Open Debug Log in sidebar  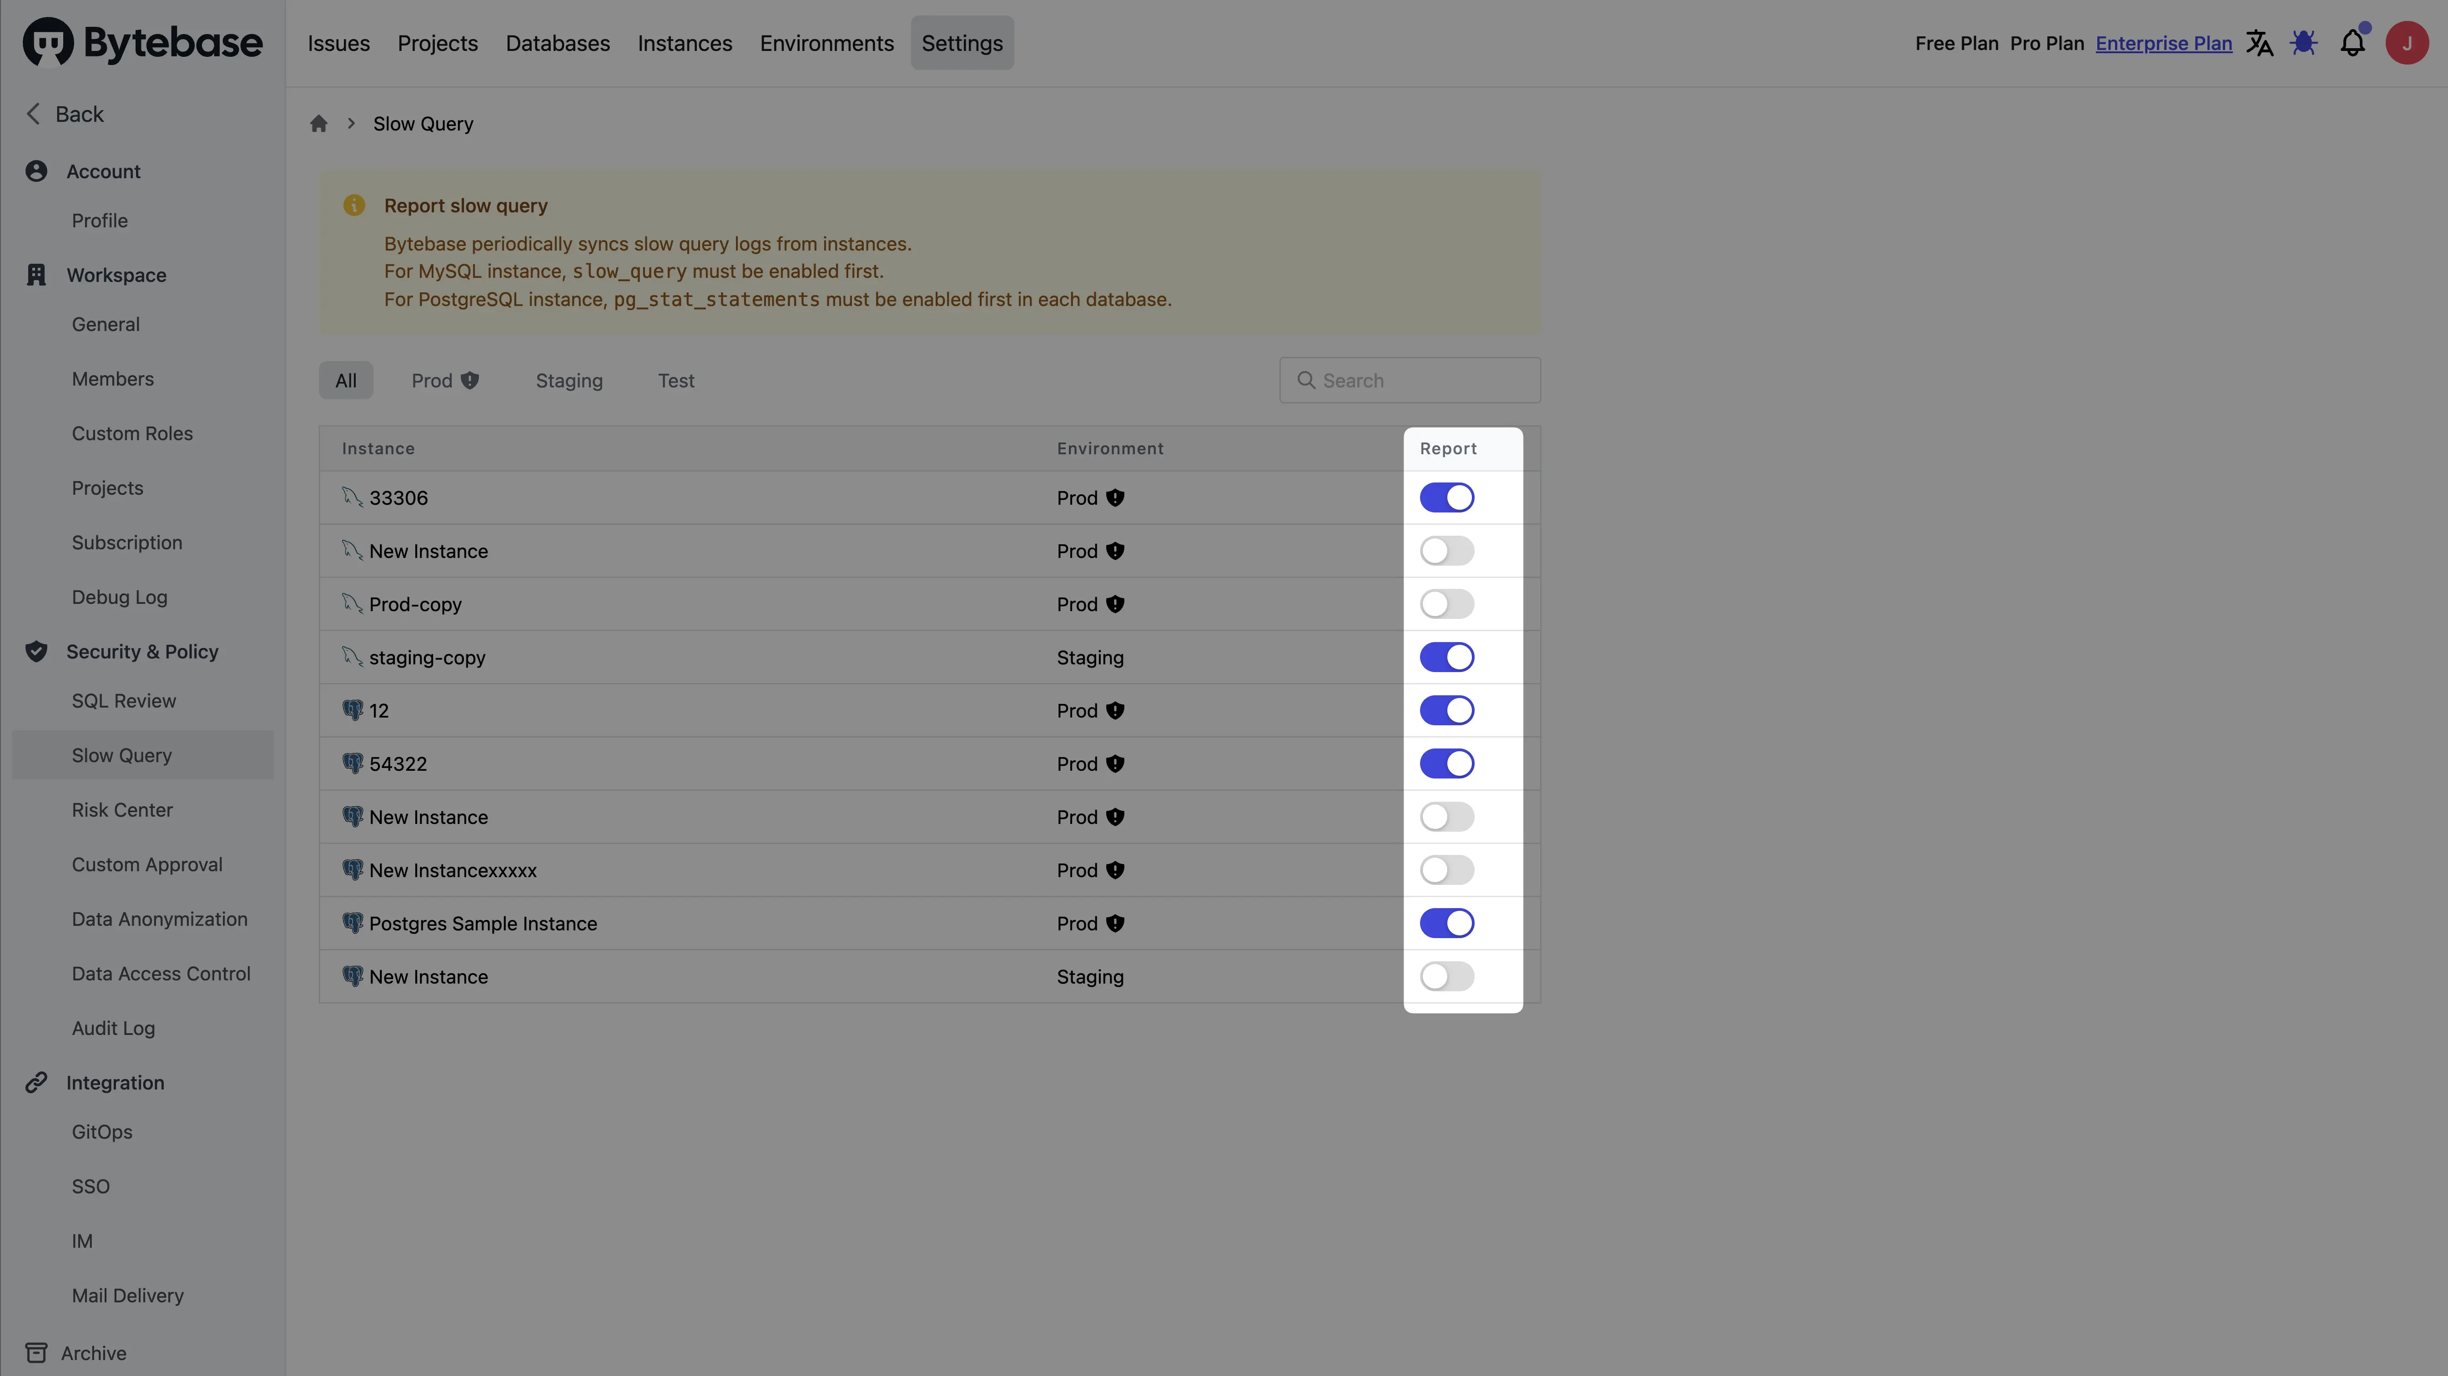[x=120, y=597]
